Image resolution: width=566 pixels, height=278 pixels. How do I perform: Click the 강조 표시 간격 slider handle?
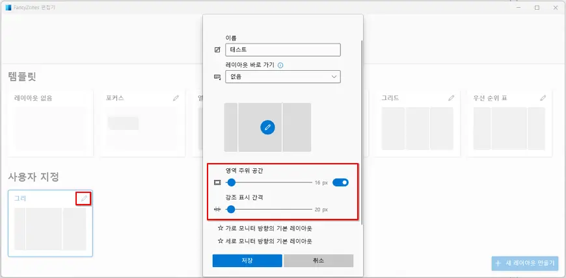click(230, 209)
